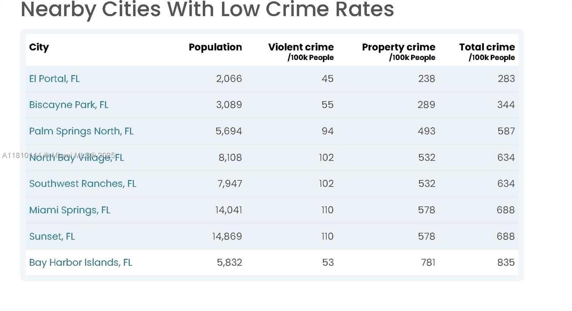Click Bay Harbor Islands' total crime value 835
This screenshot has height=311, width=572.
506,263
